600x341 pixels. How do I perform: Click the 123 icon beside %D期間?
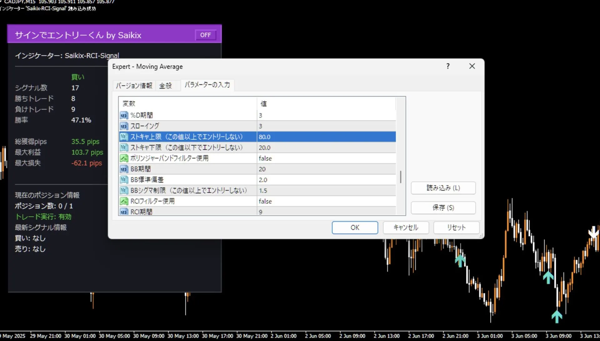coord(124,115)
